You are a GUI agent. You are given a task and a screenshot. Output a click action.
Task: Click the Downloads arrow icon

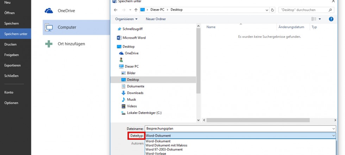[124, 93]
